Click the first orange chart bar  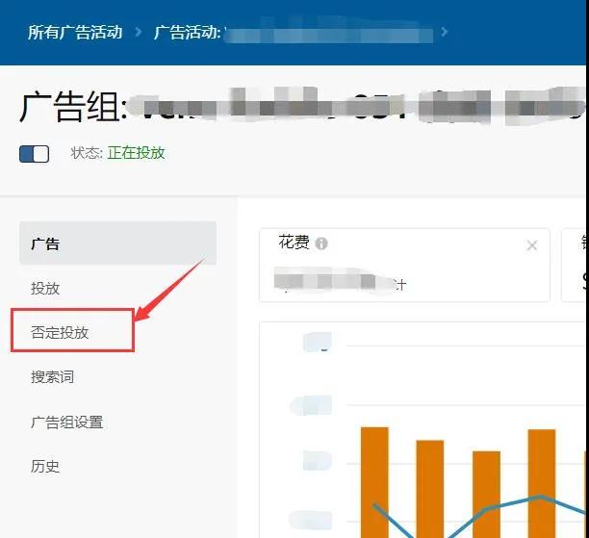(374, 482)
